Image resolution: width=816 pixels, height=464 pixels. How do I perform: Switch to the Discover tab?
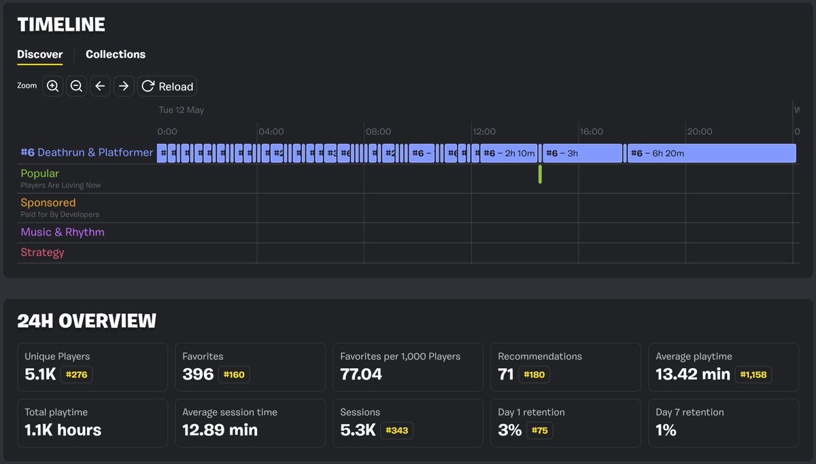pos(40,54)
